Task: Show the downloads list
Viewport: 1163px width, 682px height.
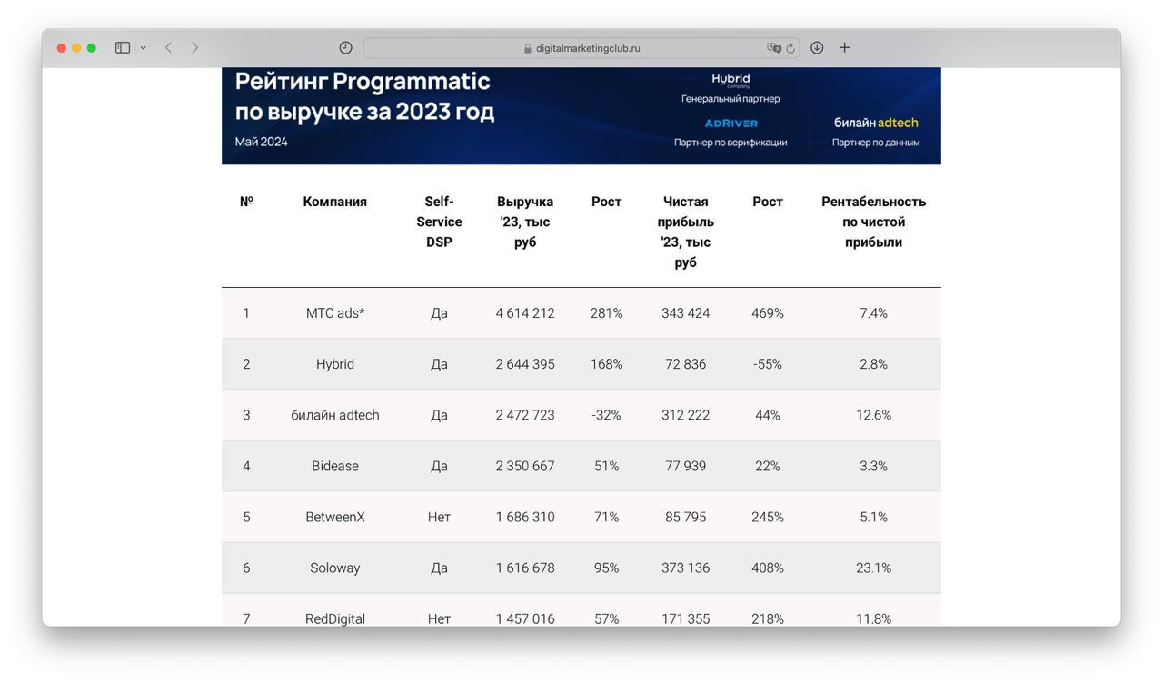Action: tap(817, 48)
